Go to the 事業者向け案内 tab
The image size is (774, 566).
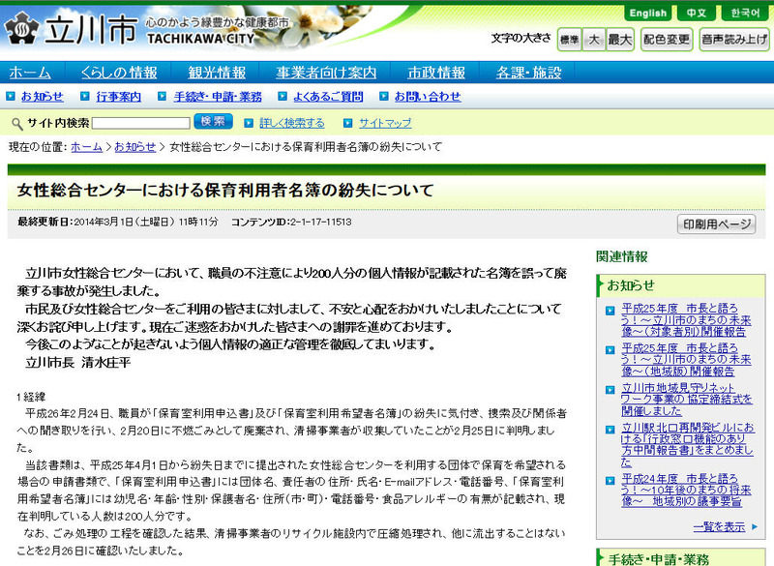tap(326, 73)
